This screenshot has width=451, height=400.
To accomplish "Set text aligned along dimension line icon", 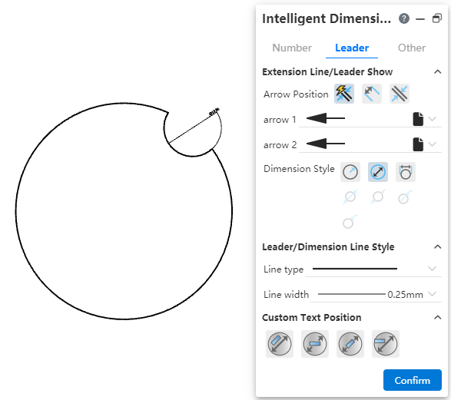I will (x=280, y=344).
